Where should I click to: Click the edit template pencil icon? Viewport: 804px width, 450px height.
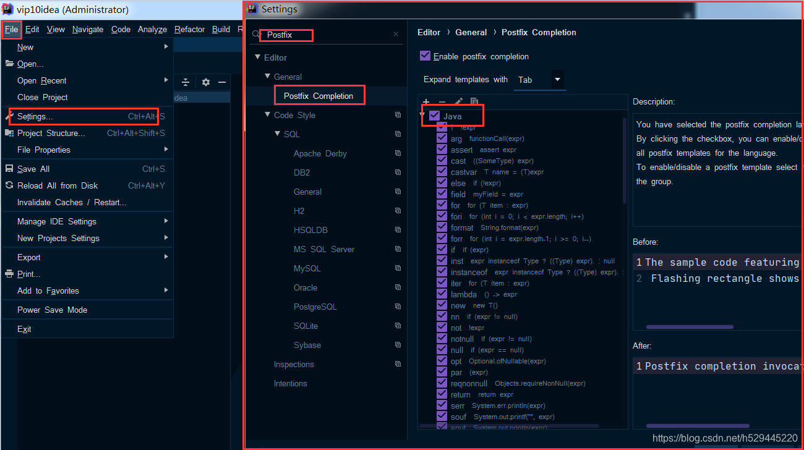(x=458, y=101)
